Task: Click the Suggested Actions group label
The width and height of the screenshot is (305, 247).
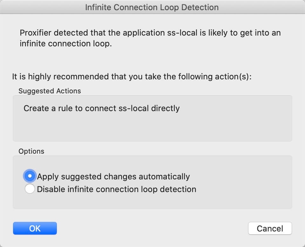Action: pyautogui.click(x=50, y=91)
